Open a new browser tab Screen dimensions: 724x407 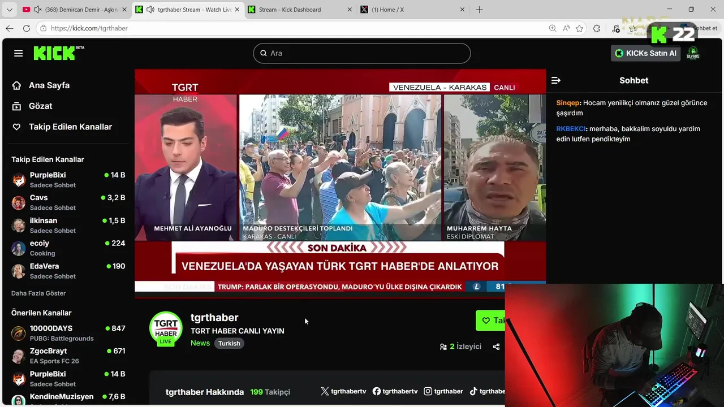[480, 10]
